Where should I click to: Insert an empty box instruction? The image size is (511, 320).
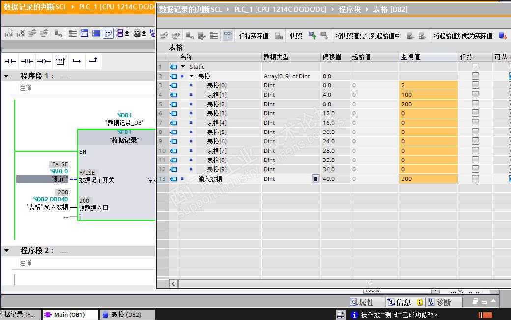point(60,61)
